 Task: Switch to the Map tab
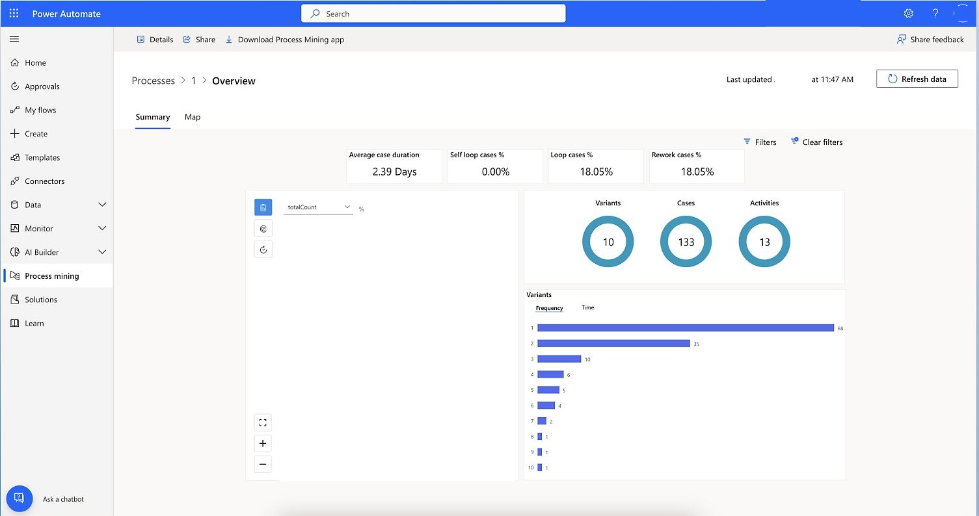click(193, 118)
